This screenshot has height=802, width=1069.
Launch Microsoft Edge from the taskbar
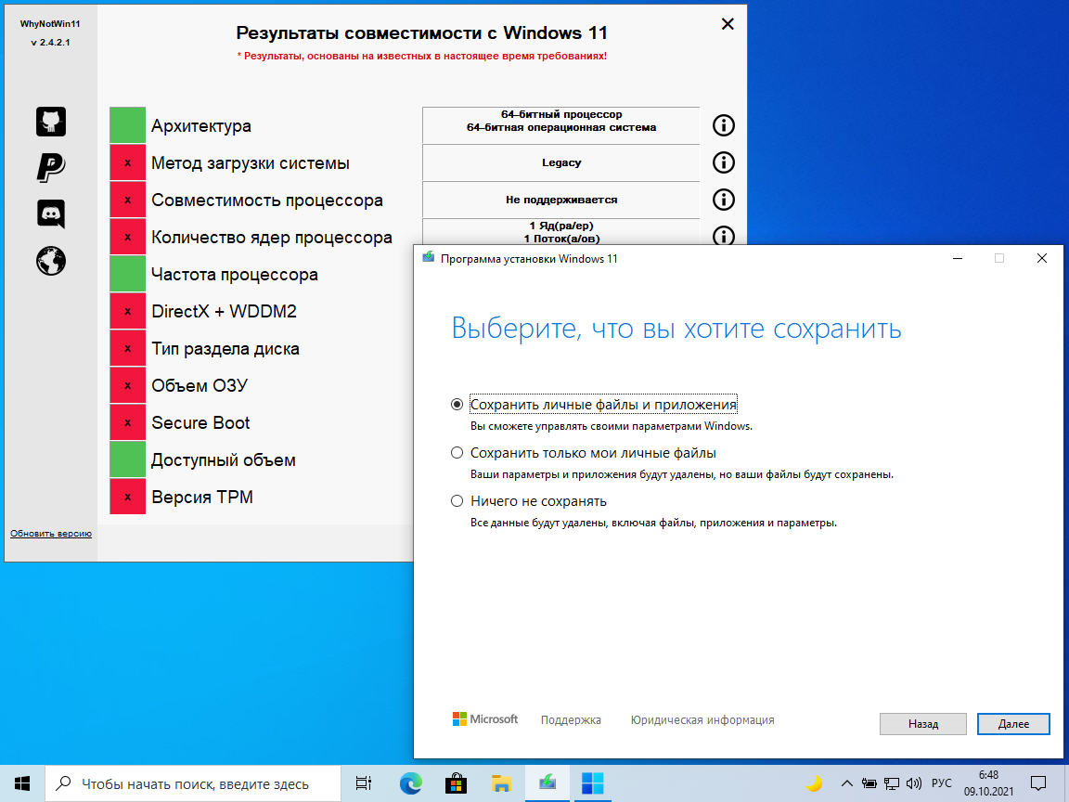pyautogui.click(x=410, y=783)
